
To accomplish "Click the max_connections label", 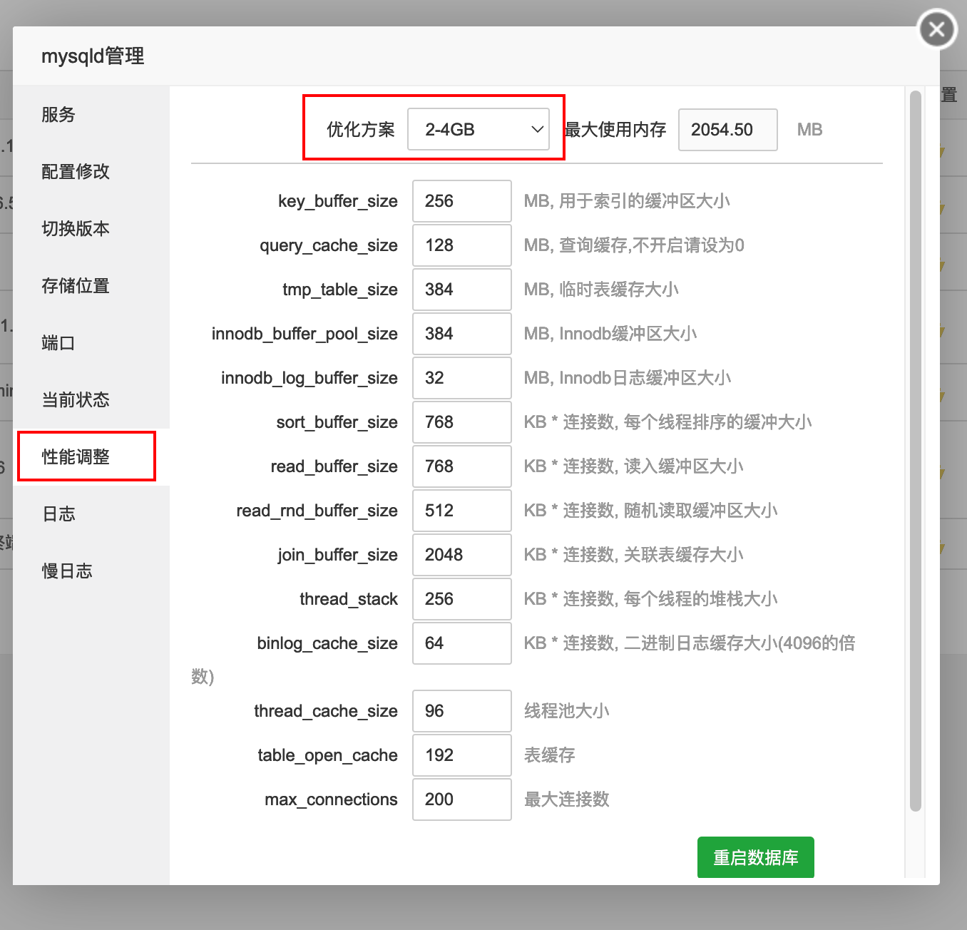I will (x=331, y=799).
